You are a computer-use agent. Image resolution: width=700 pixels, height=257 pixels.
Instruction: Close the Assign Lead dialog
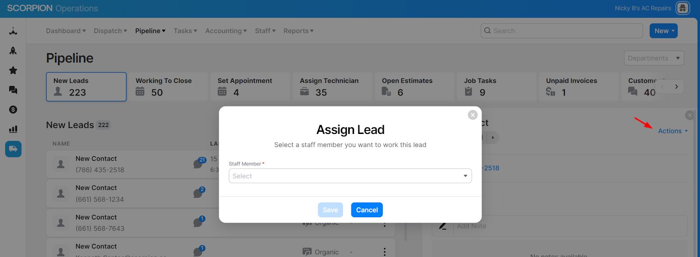pos(472,115)
